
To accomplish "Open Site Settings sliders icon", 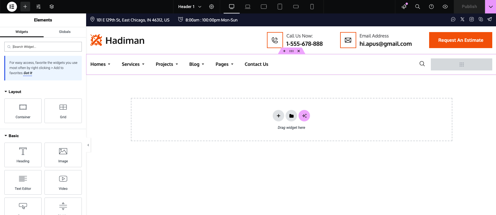I will coord(38,7).
